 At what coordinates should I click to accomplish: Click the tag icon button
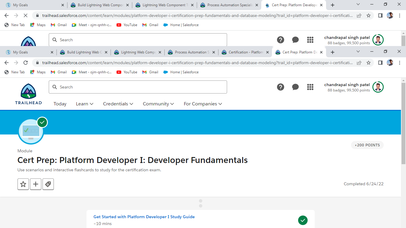(48, 184)
